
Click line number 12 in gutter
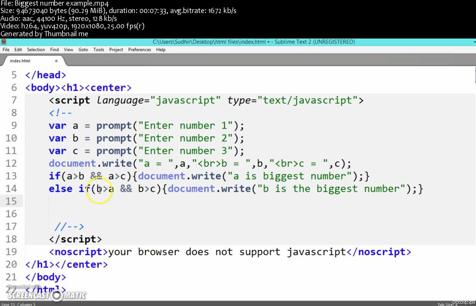pos(11,163)
